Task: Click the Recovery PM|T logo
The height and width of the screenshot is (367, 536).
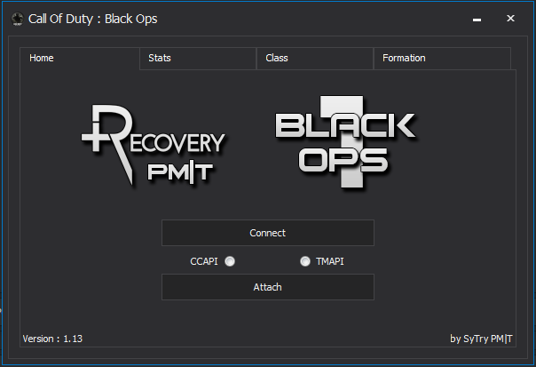Action: point(154,145)
